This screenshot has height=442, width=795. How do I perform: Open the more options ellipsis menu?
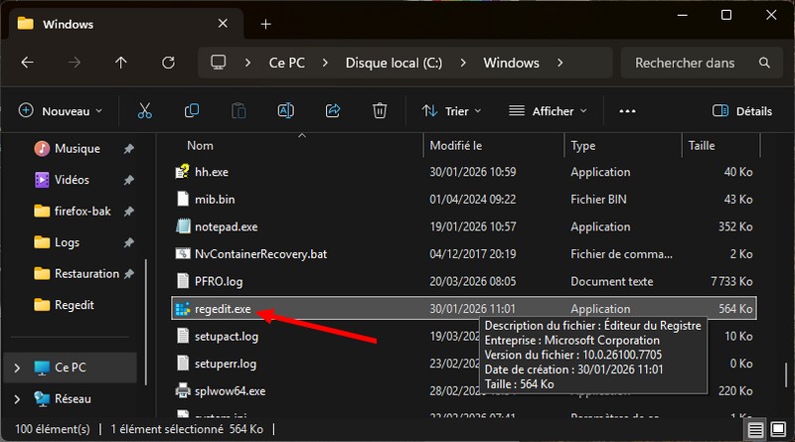point(627,111)
